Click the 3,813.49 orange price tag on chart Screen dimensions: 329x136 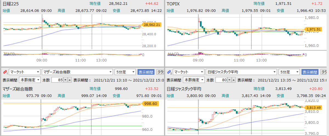click(314, 107)
